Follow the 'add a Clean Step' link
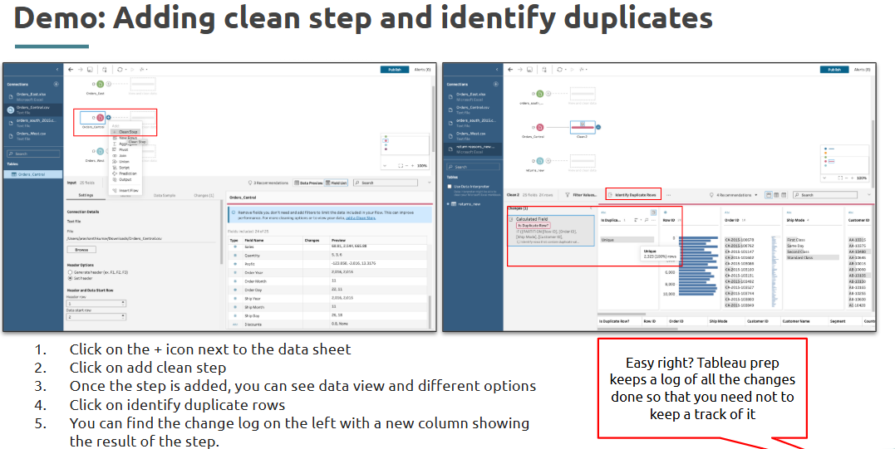The height and width of the screenshot is (449, 895). point(360,217)
